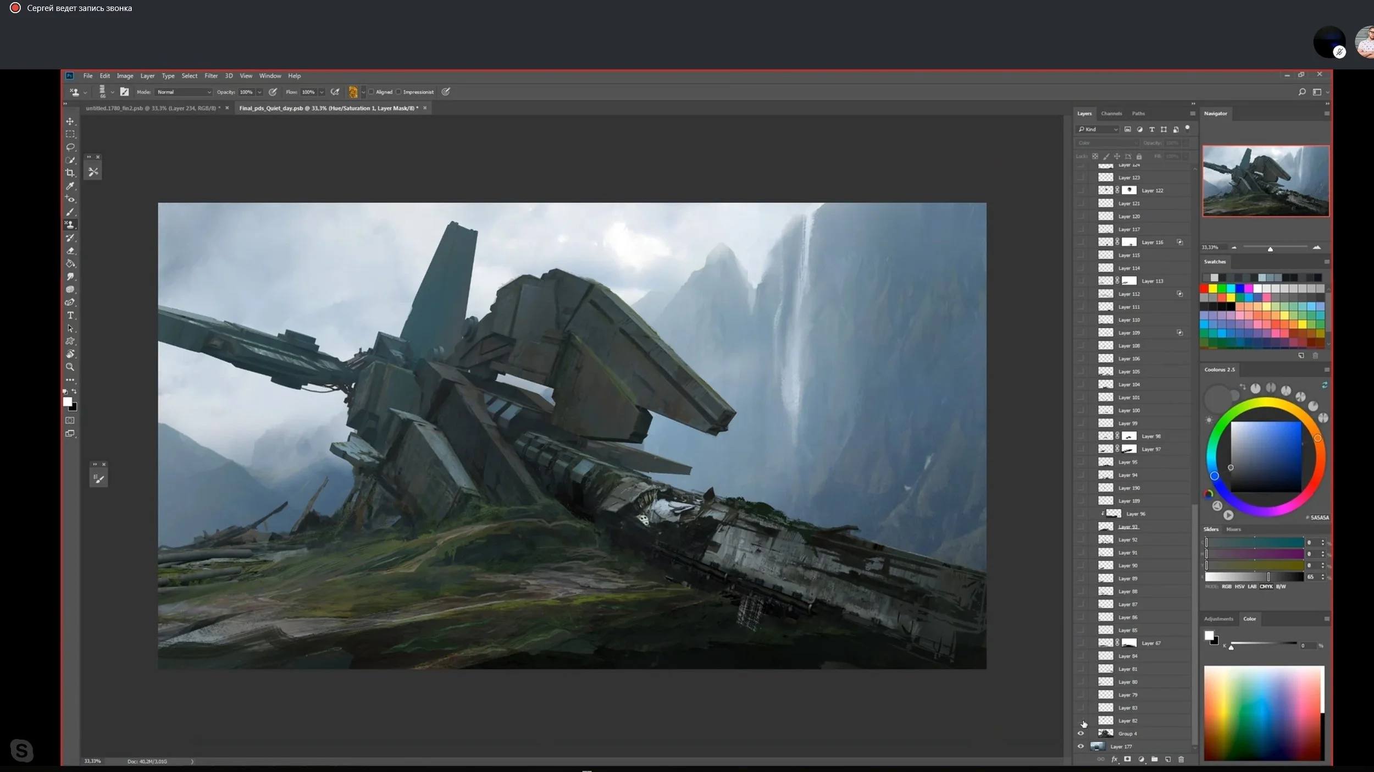Open the Window menu
Image resolution: width=1374 pixels, height=772 pixels.
pos(270,76)
